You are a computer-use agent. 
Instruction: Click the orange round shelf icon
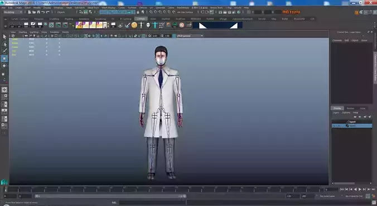(134, 25)
